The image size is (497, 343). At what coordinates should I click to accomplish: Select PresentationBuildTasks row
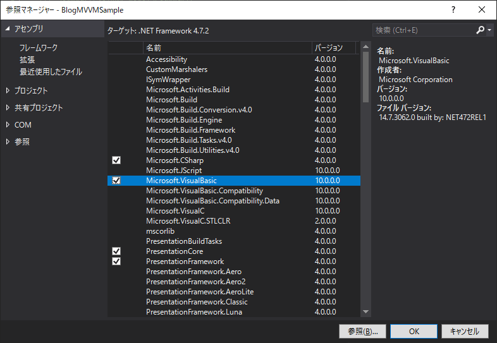click(234, 241)
